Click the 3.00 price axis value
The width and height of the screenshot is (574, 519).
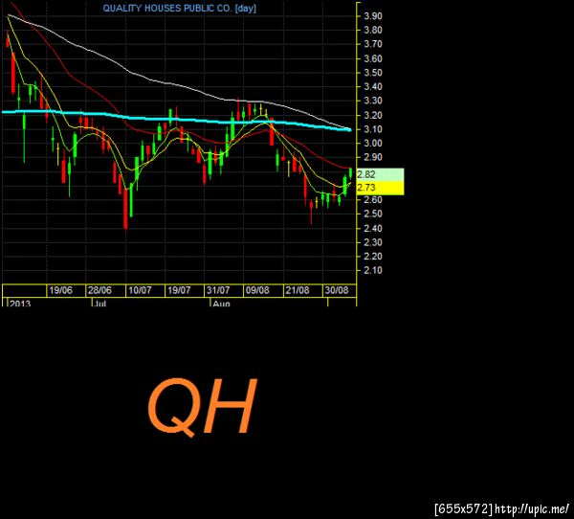pyautogui.click(x=373, y=144)
